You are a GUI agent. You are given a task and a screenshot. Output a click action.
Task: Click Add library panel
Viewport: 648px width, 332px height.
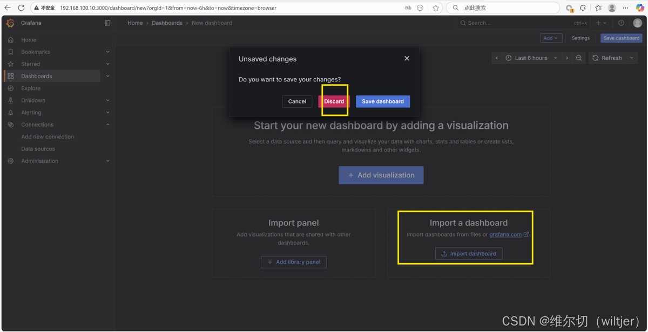(294, 262)
